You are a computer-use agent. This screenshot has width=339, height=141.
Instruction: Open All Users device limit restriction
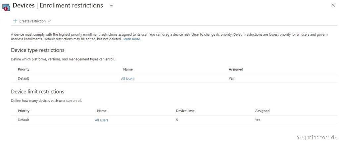(x=102, y=120)
